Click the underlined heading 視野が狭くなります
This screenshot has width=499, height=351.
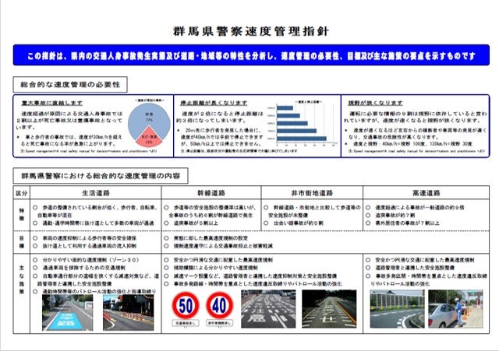click(375, 103)
